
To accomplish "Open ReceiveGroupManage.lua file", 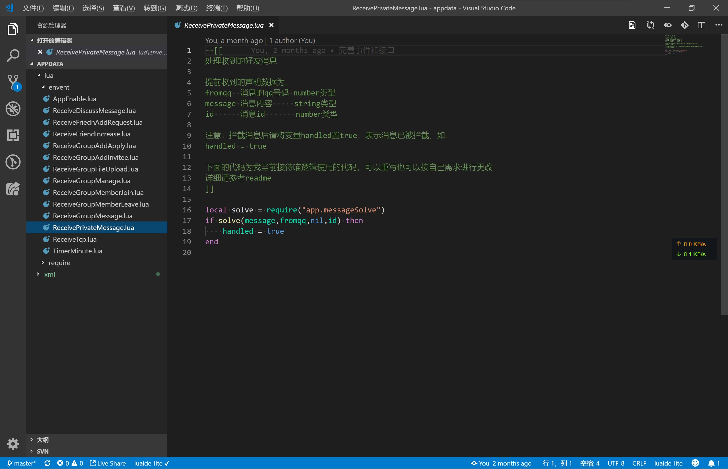I will pyautogui.click(x=97, y=181).
